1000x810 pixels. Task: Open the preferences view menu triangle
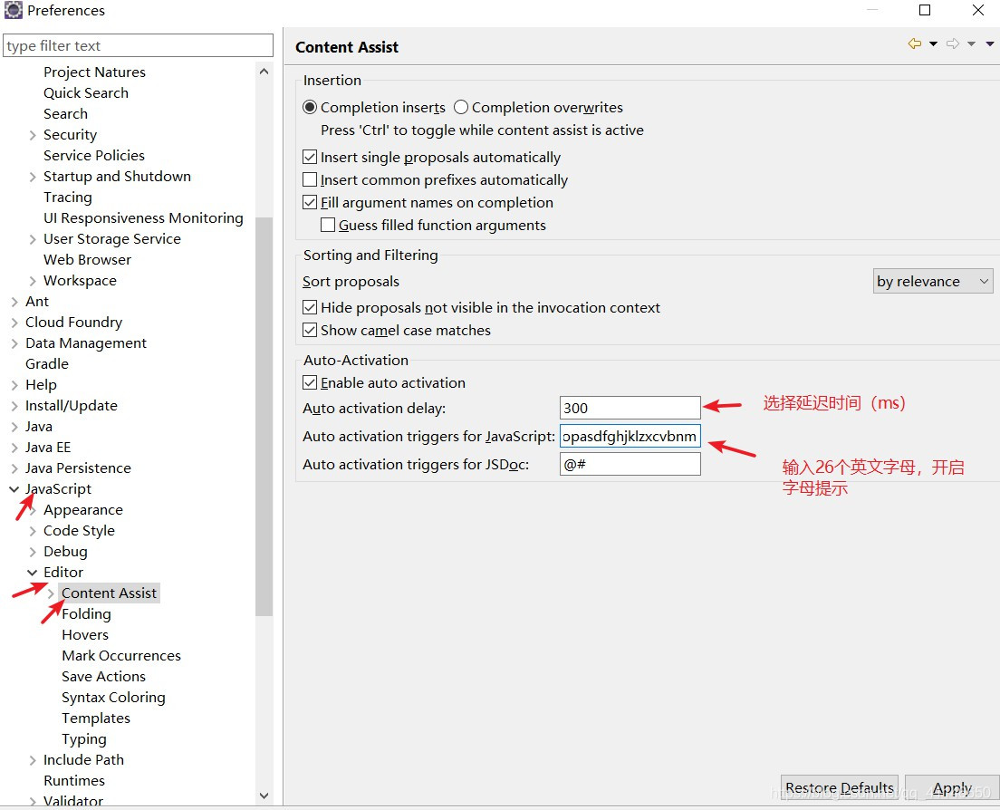[990, 44]
